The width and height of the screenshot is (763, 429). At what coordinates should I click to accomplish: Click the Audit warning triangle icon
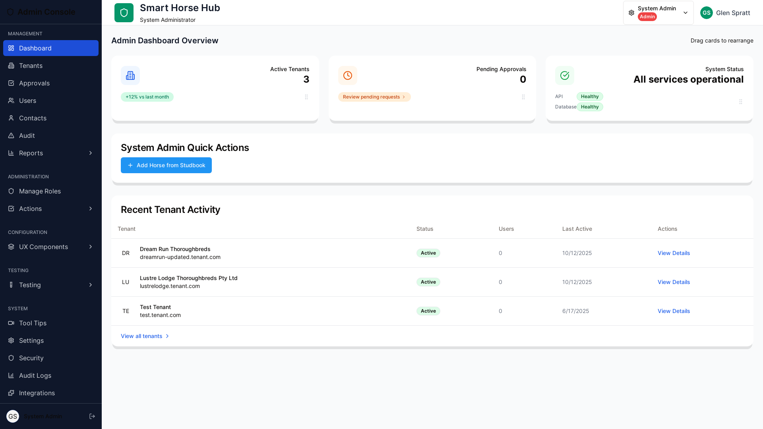11,135
